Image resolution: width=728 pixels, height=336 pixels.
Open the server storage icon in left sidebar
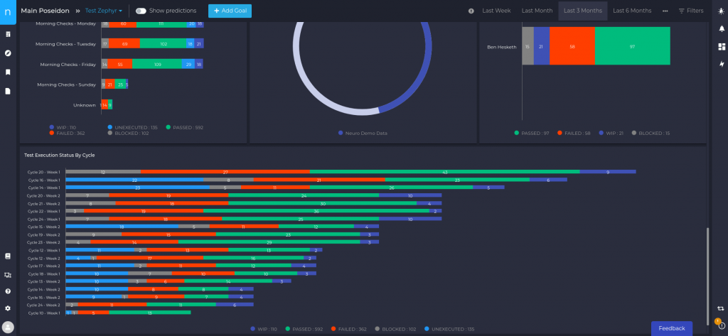(x=8, y=256)
